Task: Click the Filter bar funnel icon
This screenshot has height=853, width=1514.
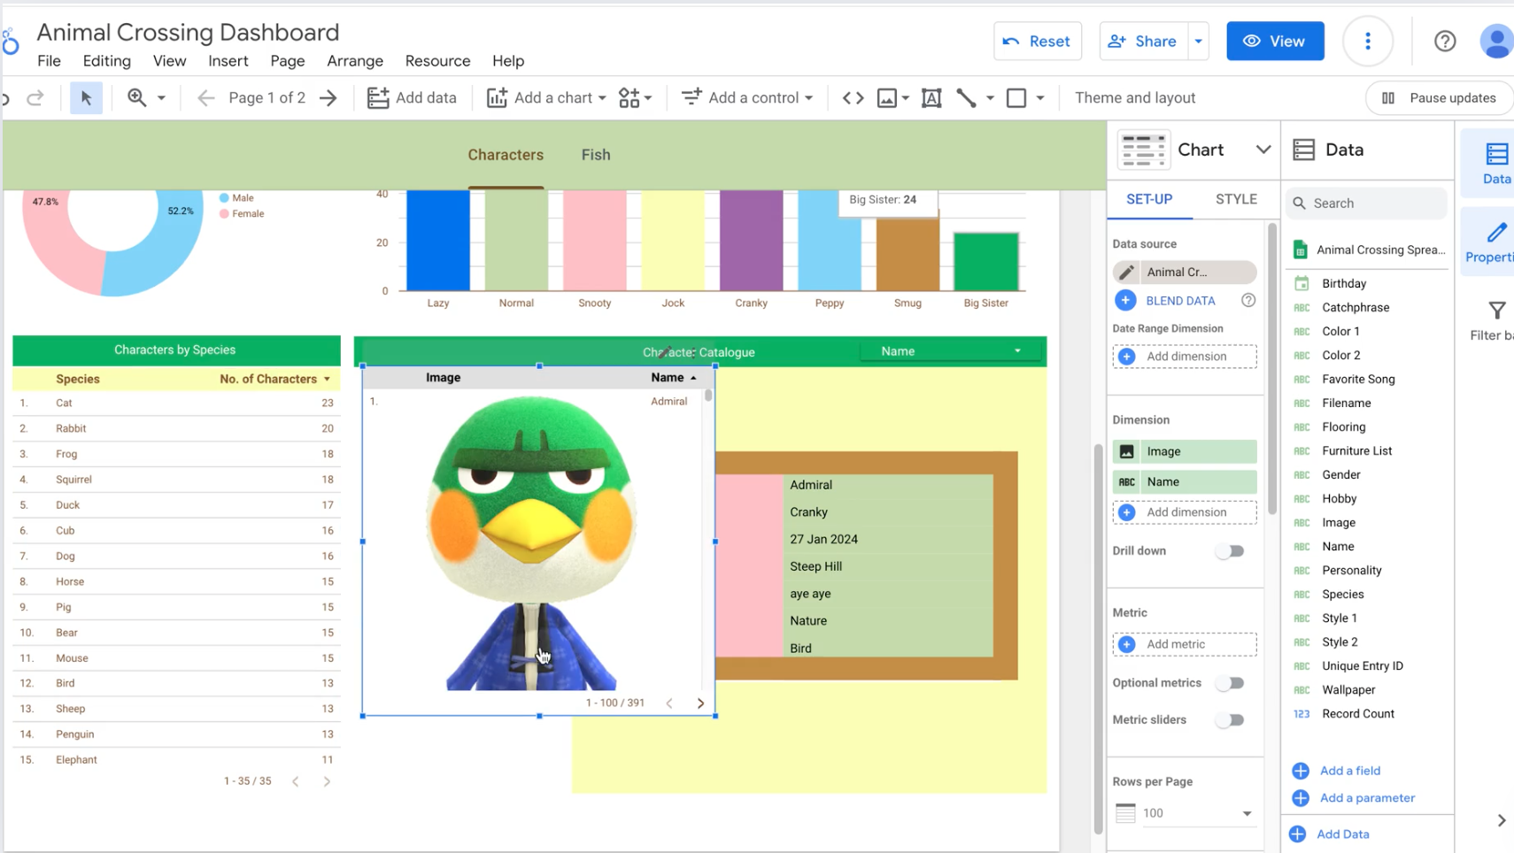Action: pos(1496,311)
